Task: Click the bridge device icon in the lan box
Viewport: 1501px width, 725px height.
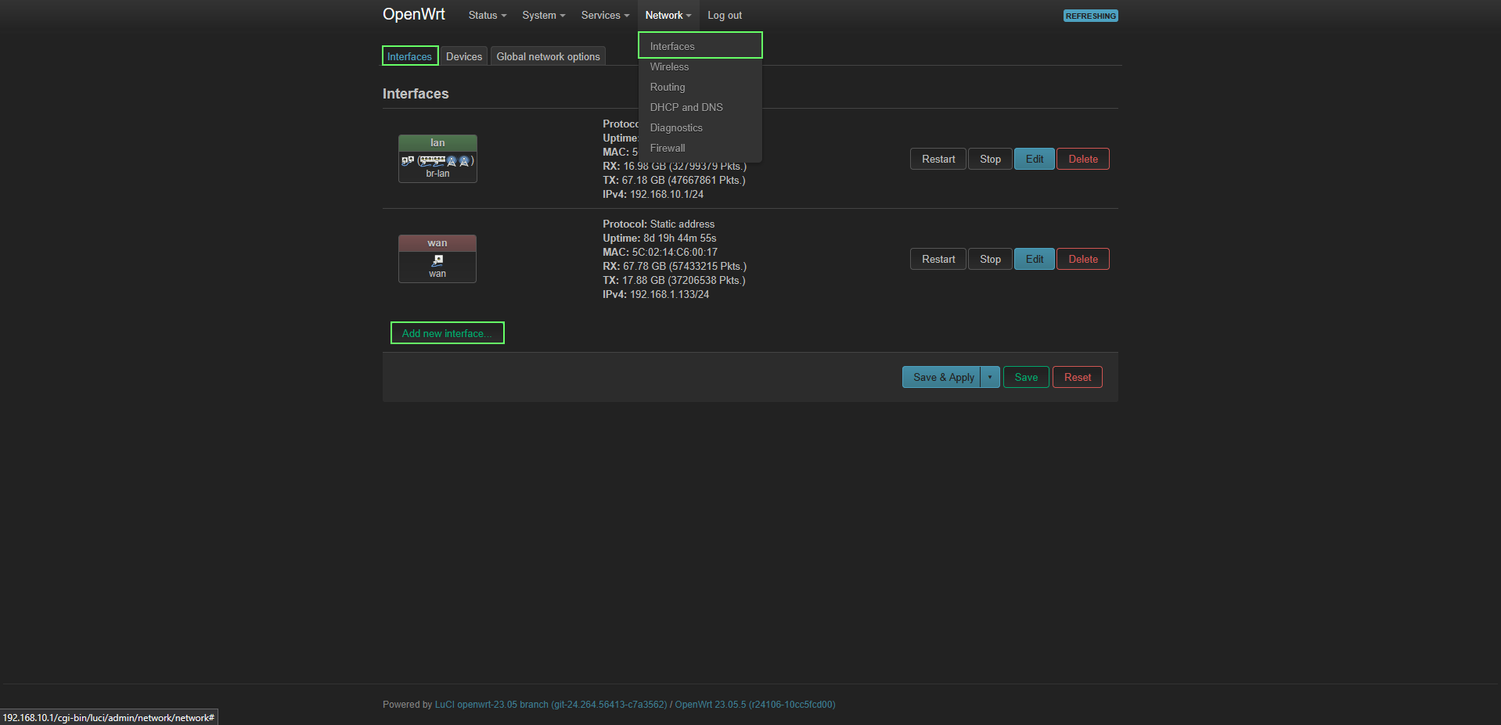Action: pos(408,161)
